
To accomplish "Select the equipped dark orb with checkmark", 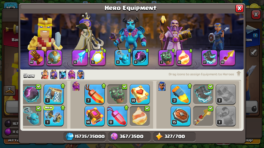I will pyautogui.click(x=32, y=94).
